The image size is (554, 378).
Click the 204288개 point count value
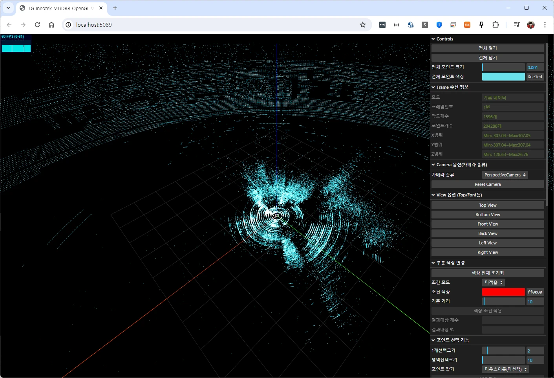tap(513, 126)
